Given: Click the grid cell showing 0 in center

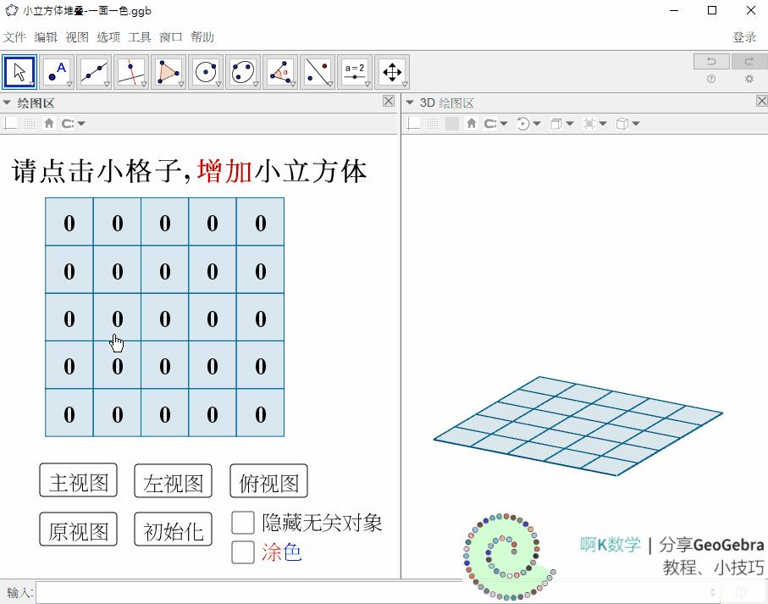Looking at the screenshot, I should pyautogui.click(x=164, y=319).
